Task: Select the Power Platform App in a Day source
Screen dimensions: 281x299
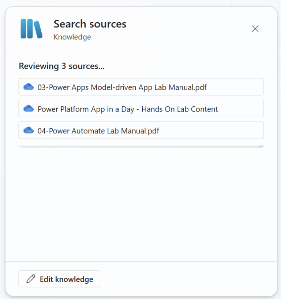Action: coord(141,109)
